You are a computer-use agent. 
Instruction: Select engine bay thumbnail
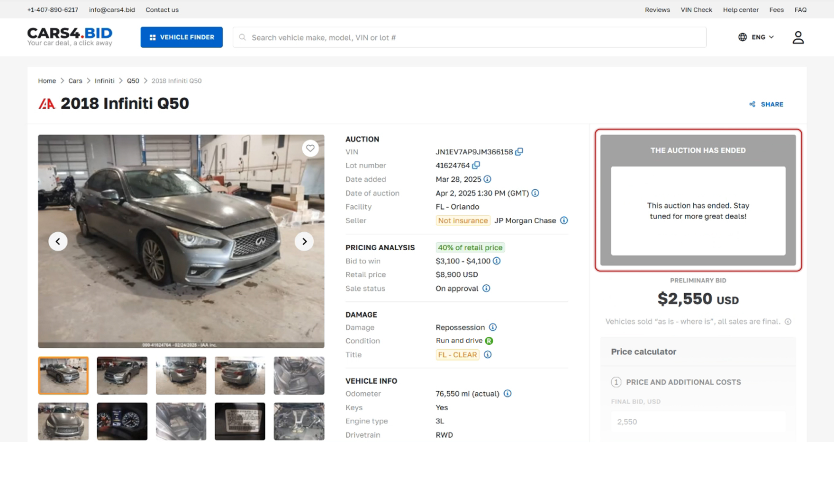(299, 422)
